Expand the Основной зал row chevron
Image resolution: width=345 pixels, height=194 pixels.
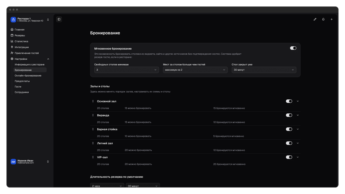(x=298, y=101)
